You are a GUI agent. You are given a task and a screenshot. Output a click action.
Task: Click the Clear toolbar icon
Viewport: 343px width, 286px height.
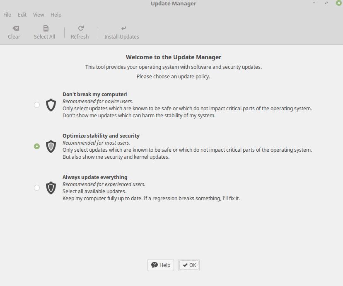tap(16, 28)
